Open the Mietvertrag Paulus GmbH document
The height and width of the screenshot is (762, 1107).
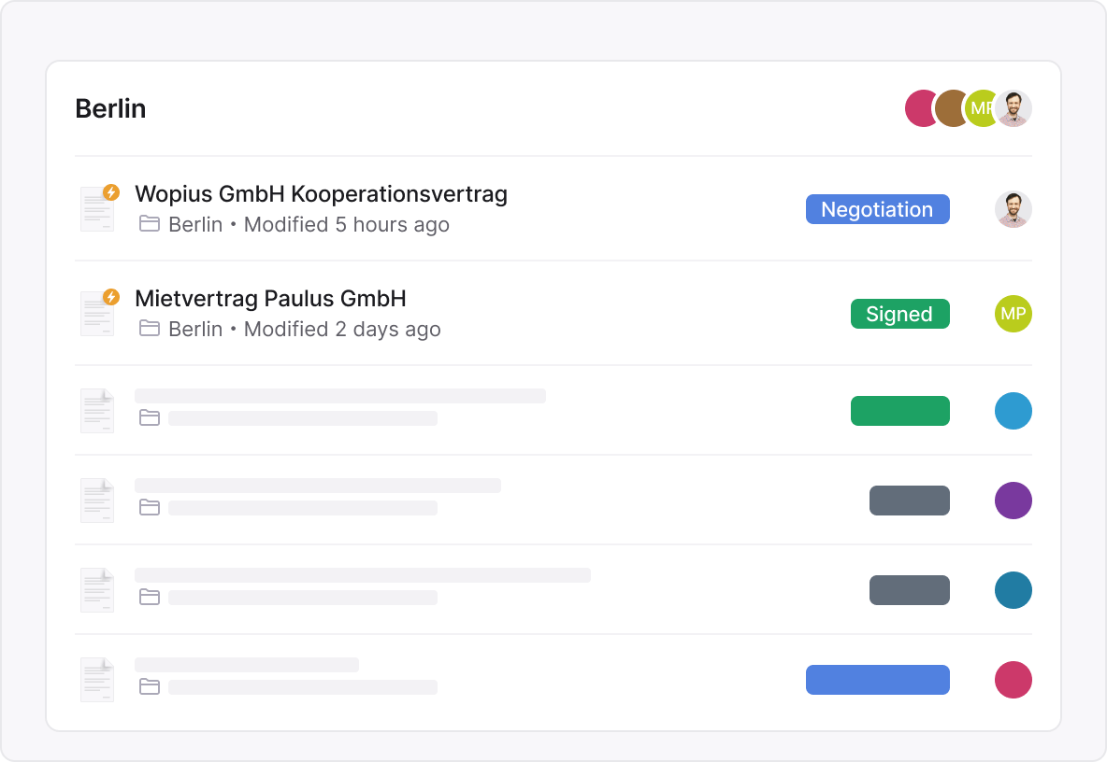click(x=270, y=299)
